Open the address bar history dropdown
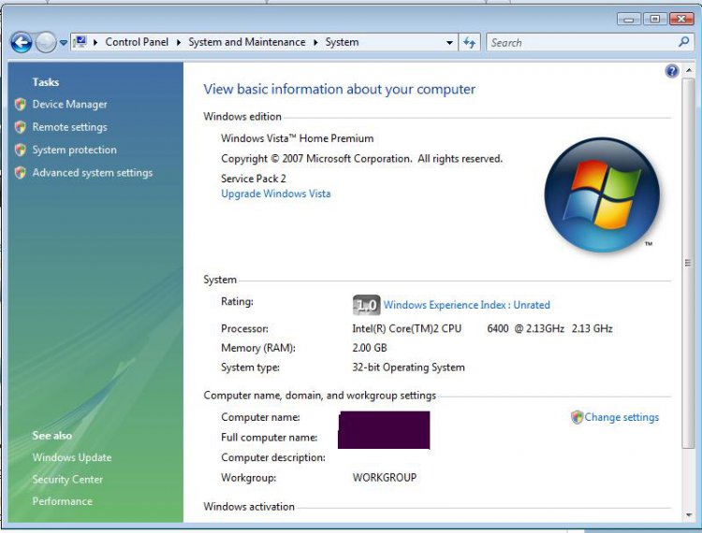 click(449, 43)
